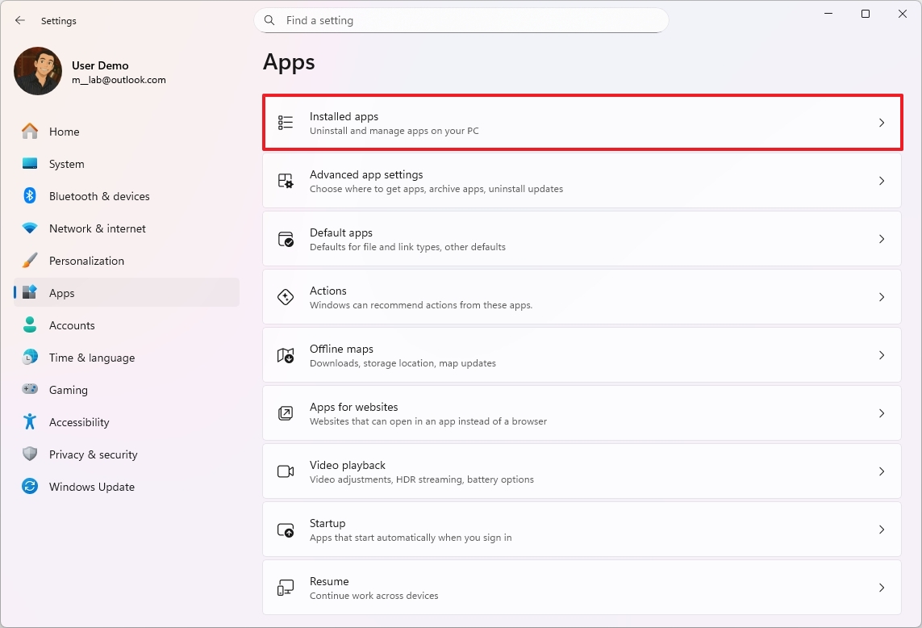
Task: Click the Advanced app settings gear icon
Action: (x=286, y=181)
